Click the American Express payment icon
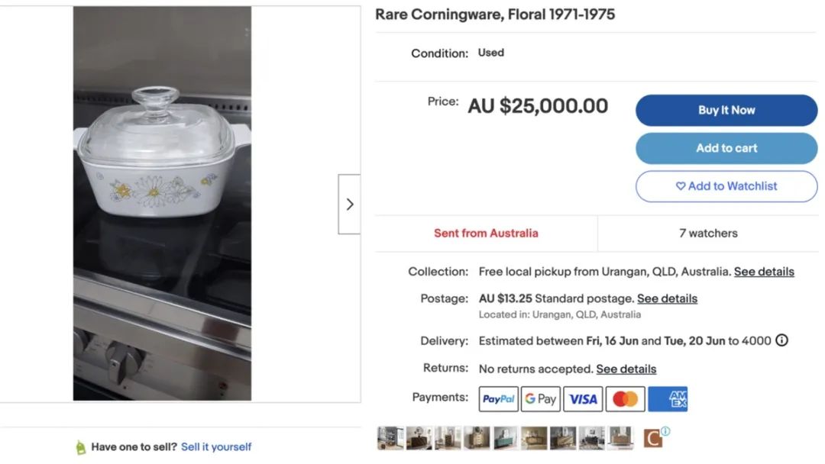This screenshot has height=464, width=825. coord(668,399)
